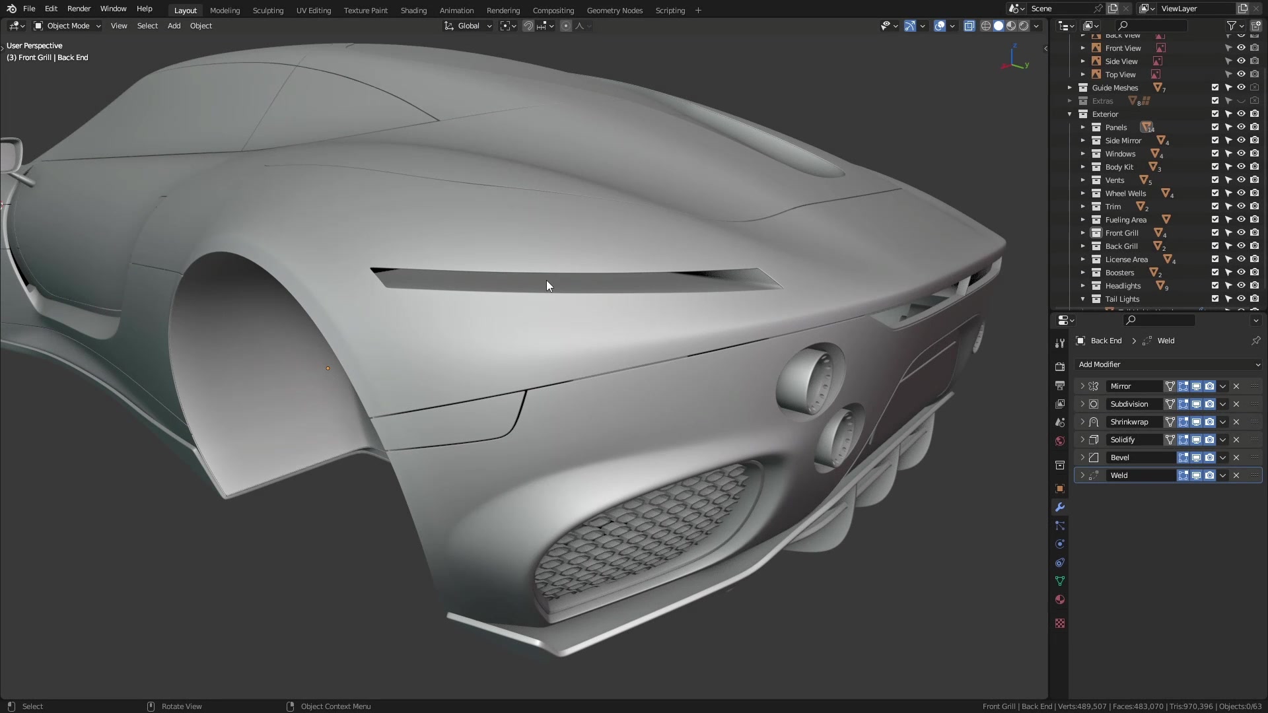Remove the Weld modifier
Screen dimensions: 1268x713
click(x=1236, y=475)
